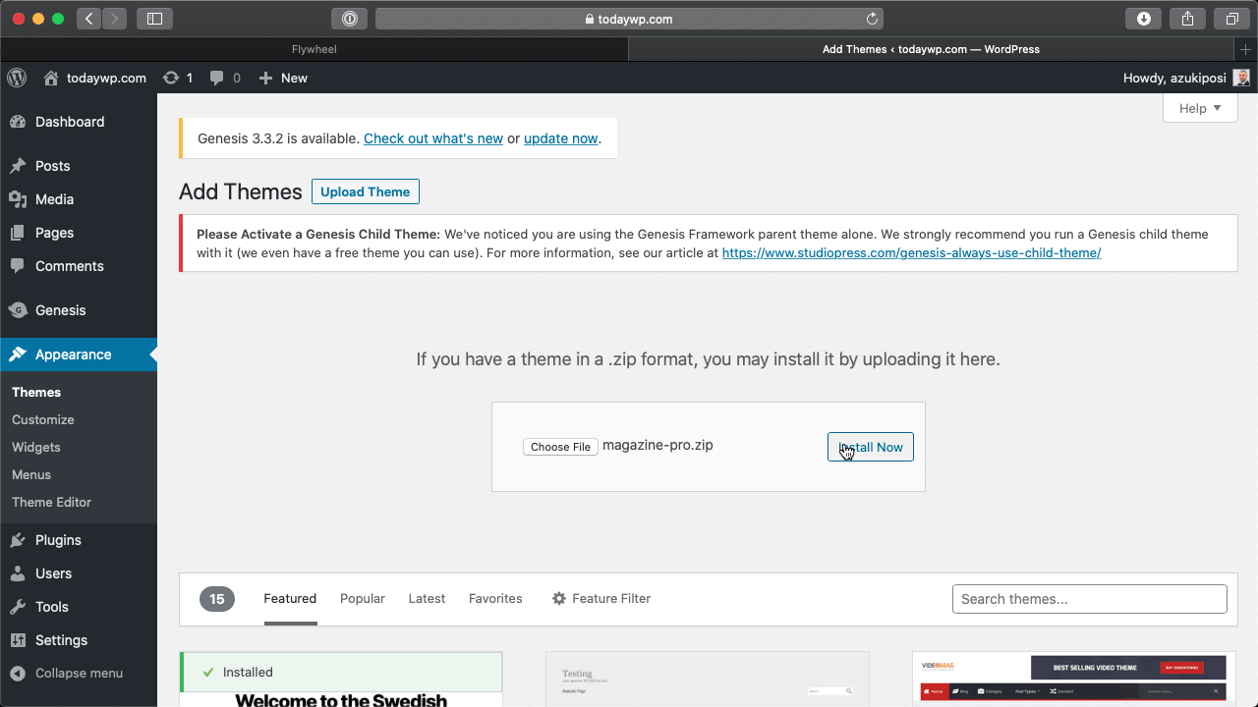Screen dimensions: 1258x707
Task: Open the comments bubble showing 0
Action: point(225,78)
